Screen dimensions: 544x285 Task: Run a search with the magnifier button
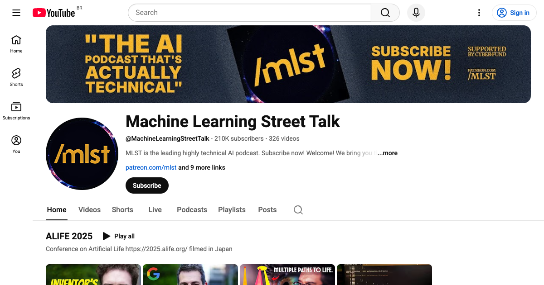(x=385, y=13)
